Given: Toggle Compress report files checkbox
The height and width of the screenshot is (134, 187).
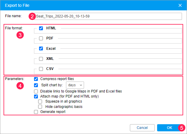Looking at the screenshot, I should pyautogui.click(x=36, y=79).
